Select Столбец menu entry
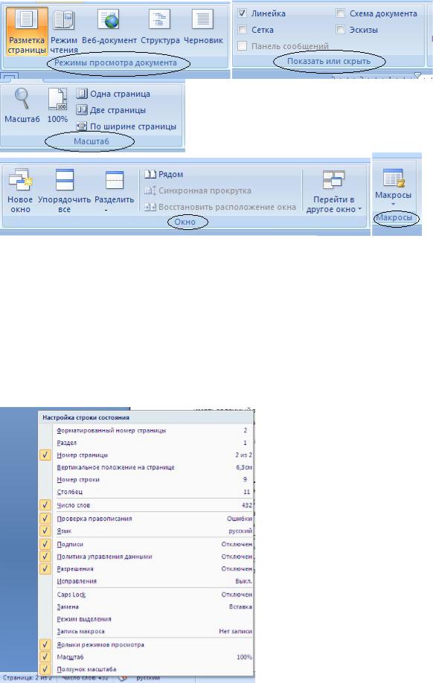This screenshot has height=683, width=433. coord(146,492)
